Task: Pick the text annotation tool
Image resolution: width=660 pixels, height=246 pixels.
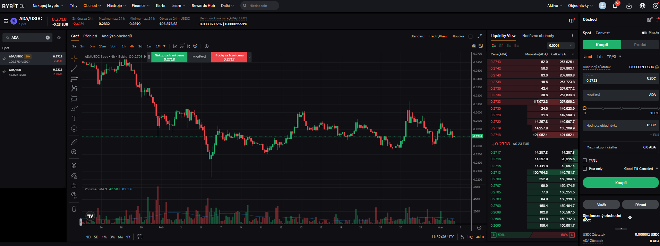Action: [74, 119]
